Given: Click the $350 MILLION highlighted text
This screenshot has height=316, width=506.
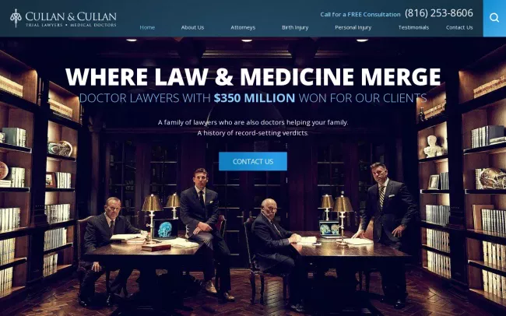Looking at the screenshot, I should point(255,98).
